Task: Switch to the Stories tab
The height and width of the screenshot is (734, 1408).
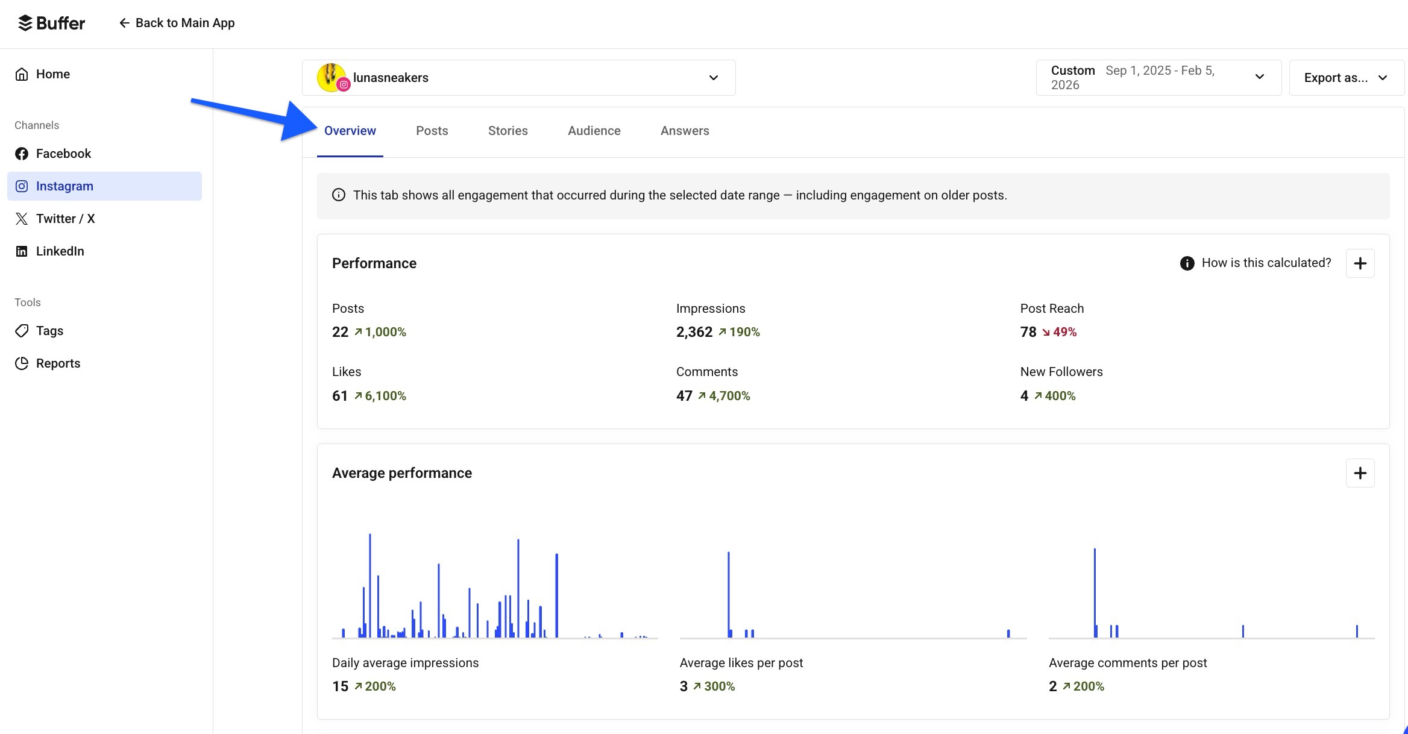Action: pyautogui.click(x=508, y=131)
